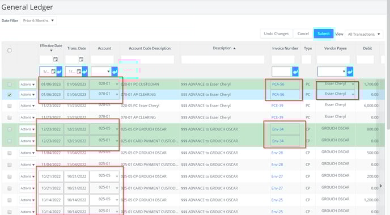Click the '020-05 PC Esser Cheryl' description cell
Viewport: 390px width, 215px height.
pyautogui.click(x=140, y=106)
